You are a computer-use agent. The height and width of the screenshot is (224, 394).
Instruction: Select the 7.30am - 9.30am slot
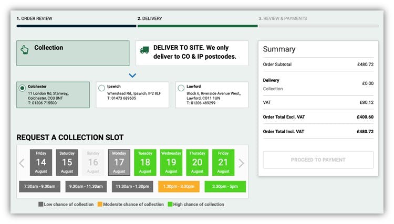pyautogui.click(x=40, y=186)
